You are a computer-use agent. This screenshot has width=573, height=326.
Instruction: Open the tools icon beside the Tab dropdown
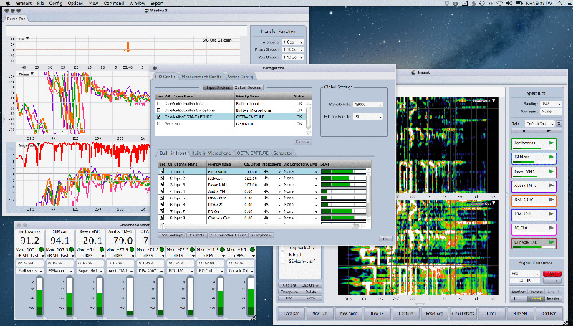[x=559, y=123]
